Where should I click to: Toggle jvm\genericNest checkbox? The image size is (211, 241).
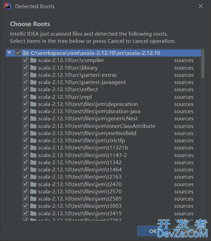pos(25,119)
